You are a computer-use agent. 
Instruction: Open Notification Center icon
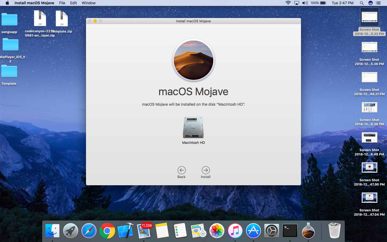coord(378,3)
